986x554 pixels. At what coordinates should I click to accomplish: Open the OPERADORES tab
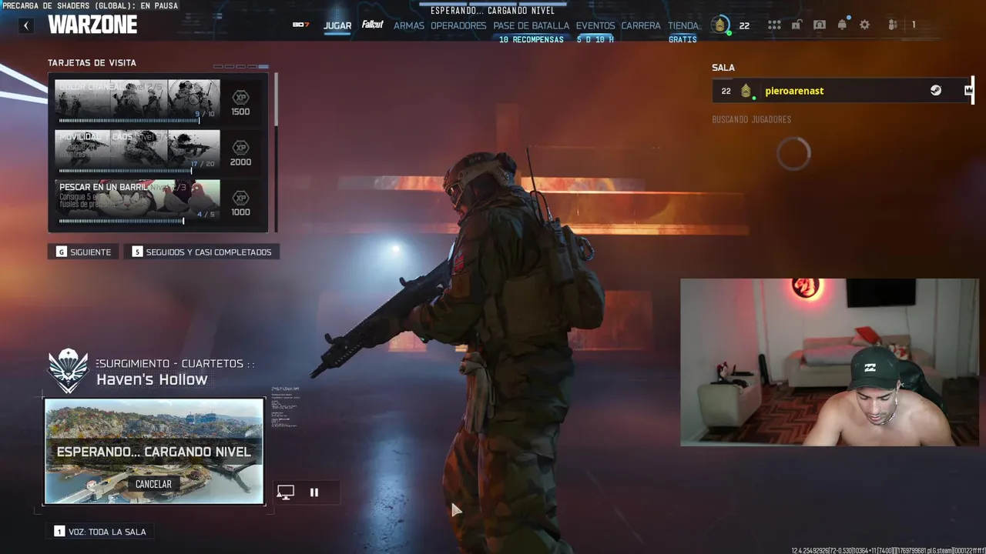458,25
